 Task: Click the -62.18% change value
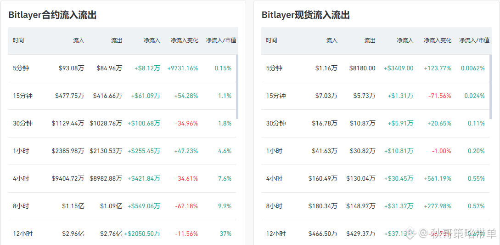point(186,206)
